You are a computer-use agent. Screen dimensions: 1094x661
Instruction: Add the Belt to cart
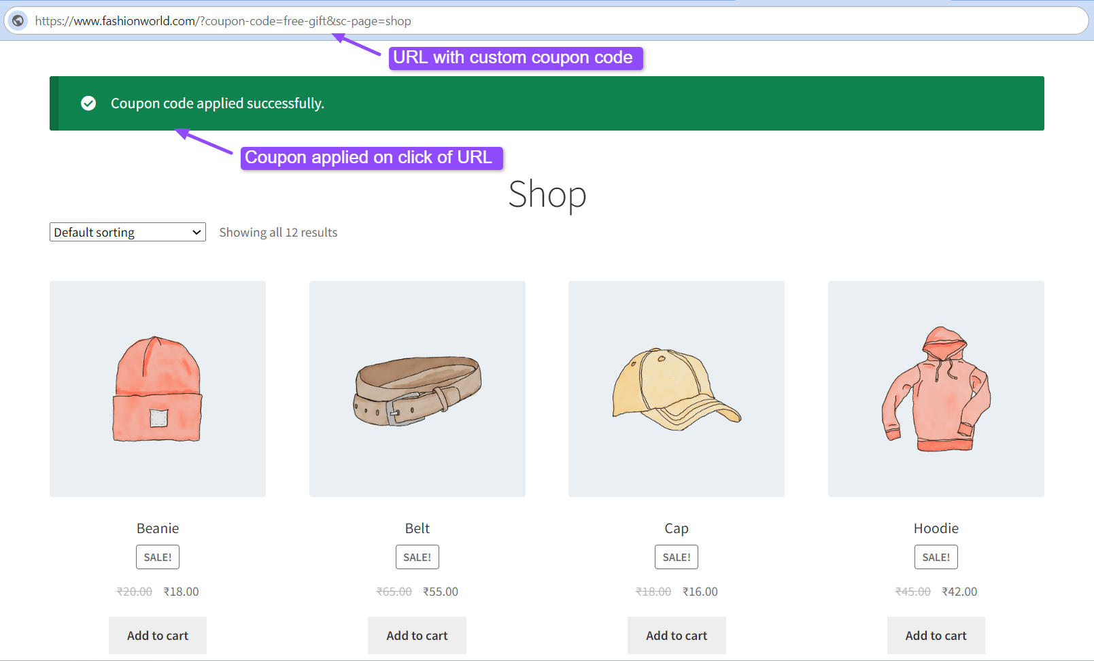point(417,635)
